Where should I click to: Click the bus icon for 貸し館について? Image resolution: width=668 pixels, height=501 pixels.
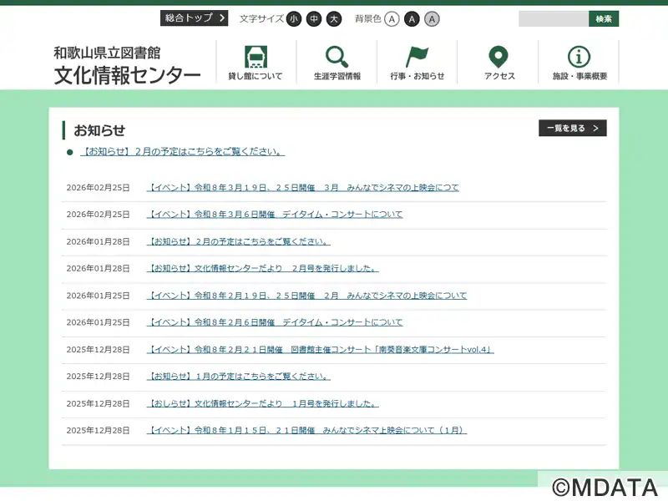[256, 57]
